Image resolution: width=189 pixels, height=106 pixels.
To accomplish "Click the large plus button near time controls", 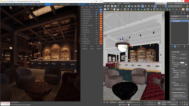I will click(x=159, y=103).
